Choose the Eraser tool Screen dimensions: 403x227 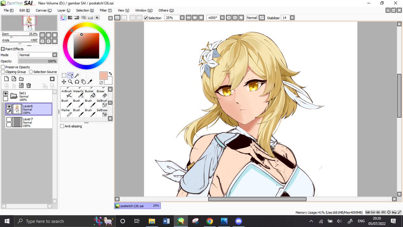click(101, 94)
